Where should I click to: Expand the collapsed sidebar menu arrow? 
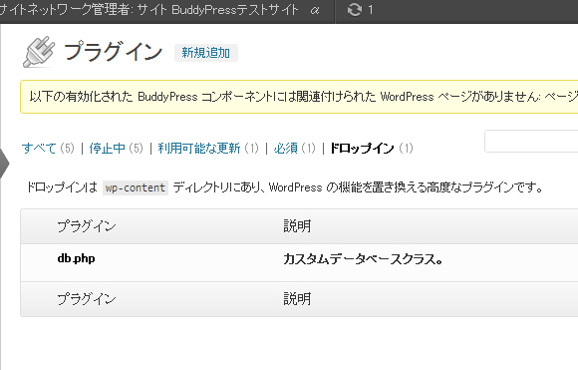(x=4, y=164)
